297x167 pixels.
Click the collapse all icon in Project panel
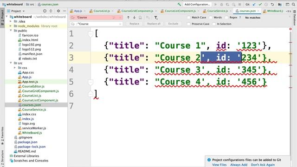[51, 11]
